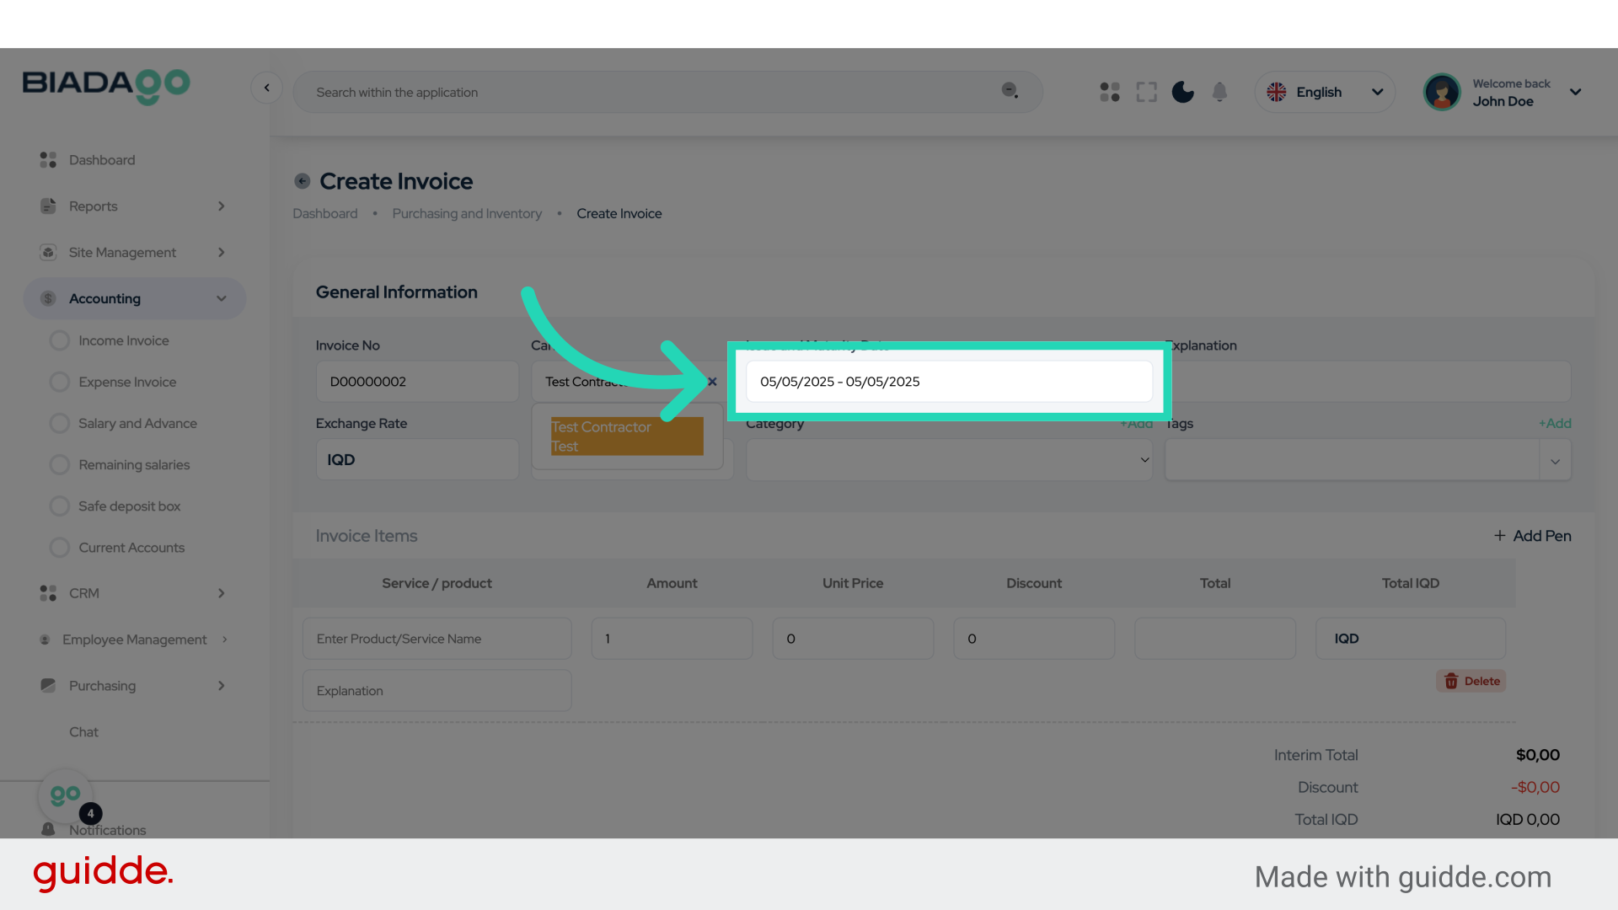Select the Reports document icon in sidebar
This screenshot has height=910, width=1618.
click(47, 206)
